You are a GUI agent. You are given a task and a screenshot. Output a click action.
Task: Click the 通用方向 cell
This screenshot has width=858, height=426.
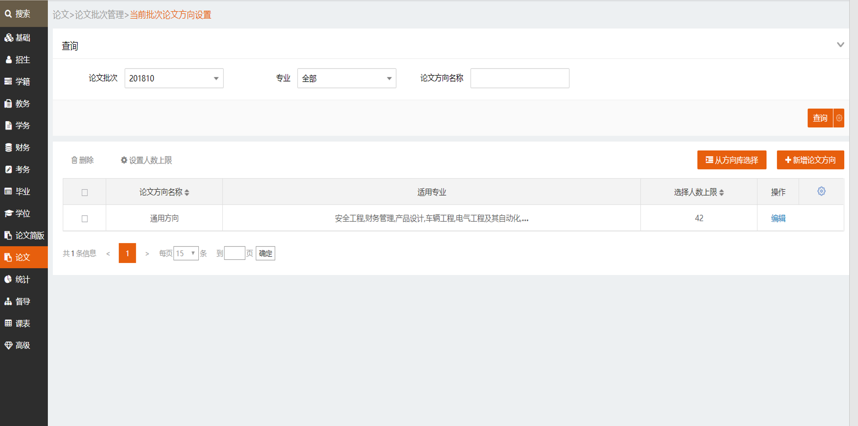pos(164,218)
